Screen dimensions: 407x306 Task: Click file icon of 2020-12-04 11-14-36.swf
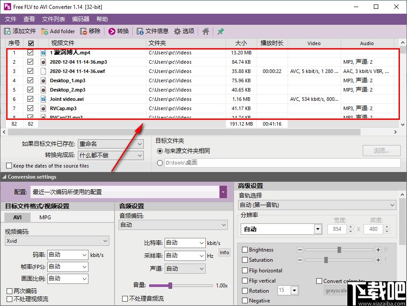pyautogui.click(x=43, y=71)
